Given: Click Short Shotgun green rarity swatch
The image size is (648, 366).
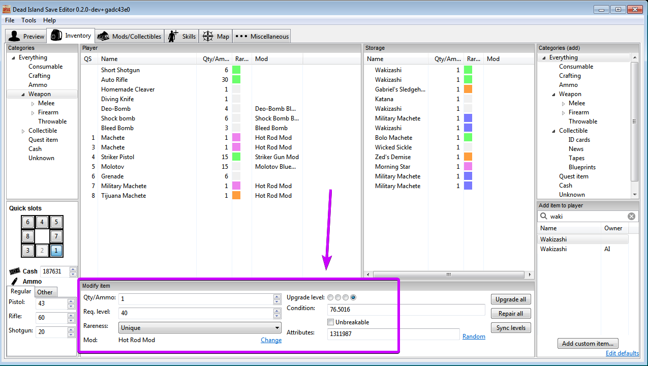Looking at the screenshot, I should 236,70.
